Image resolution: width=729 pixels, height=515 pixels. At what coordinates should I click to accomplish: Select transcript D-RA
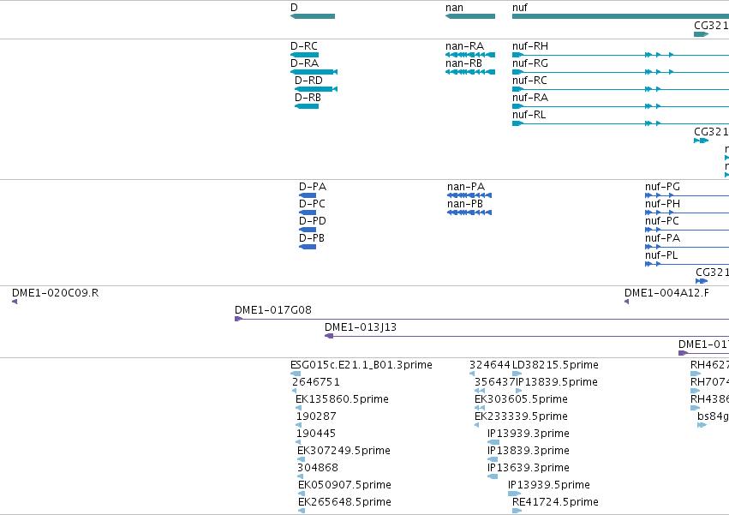[314, 72]
